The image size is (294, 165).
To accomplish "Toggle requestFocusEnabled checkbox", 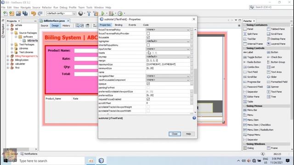I will pos(148,99).
